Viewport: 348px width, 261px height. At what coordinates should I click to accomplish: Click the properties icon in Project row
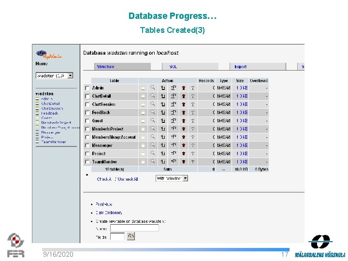[174, 154]
